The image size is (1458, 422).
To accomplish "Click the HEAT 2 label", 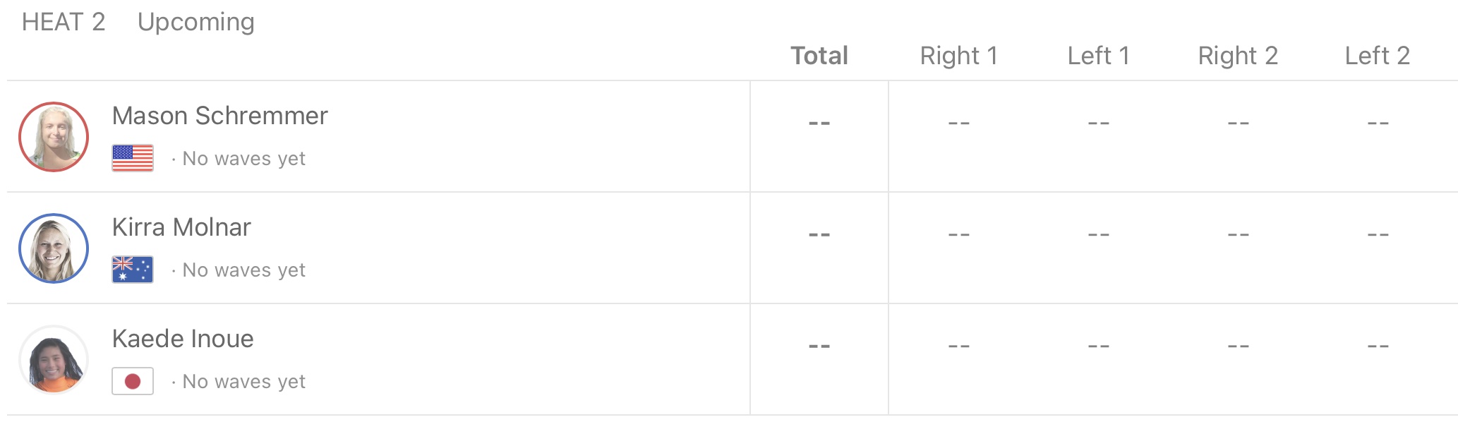I will pyautogui.click(x=64, y=22).
